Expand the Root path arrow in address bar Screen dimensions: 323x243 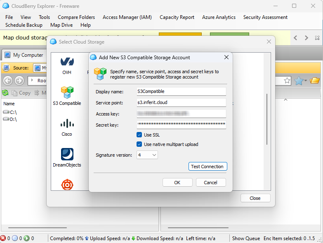tap(32, 81)
